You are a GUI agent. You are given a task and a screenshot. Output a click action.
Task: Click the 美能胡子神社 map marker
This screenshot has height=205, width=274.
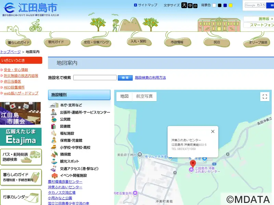(140, 155)
